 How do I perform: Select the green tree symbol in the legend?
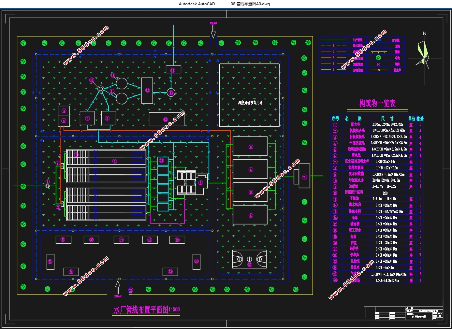point(378,58)
